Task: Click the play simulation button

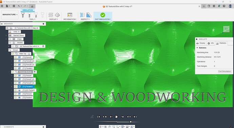Action: point(117,117)
